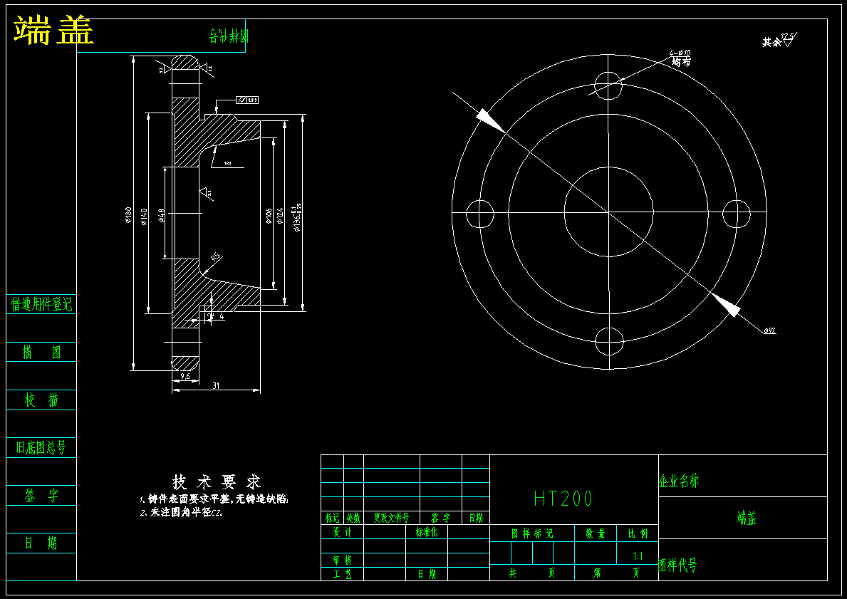Select the 第 页 page number cell

pyautogui.click(x=616, y=573)
